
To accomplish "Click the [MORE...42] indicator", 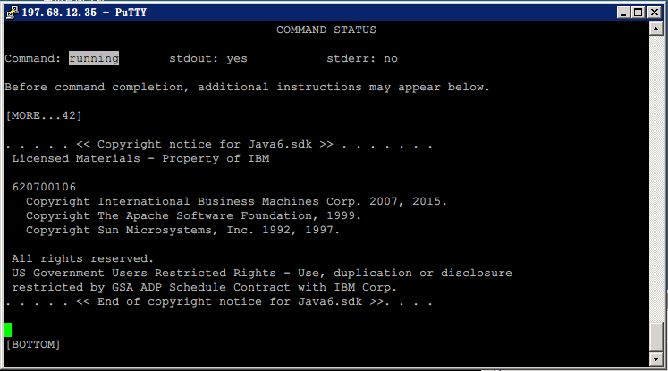I will pyautogui.click(x=44, y=115).
